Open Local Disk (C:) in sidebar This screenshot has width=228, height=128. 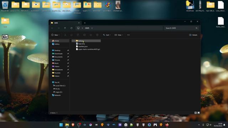(x=59, y=86)
